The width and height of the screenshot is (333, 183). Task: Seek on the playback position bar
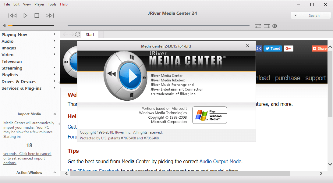pyautogui.click(x=158, y=26)
